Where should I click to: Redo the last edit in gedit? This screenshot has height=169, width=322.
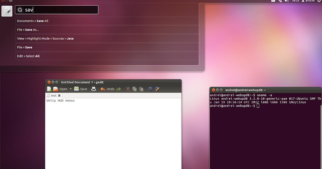pyautogui.click(x=118, y=89)
